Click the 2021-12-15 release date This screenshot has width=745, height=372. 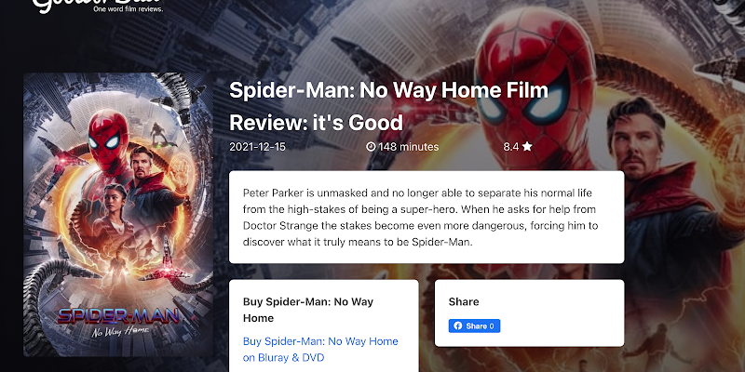click(258, 147)
